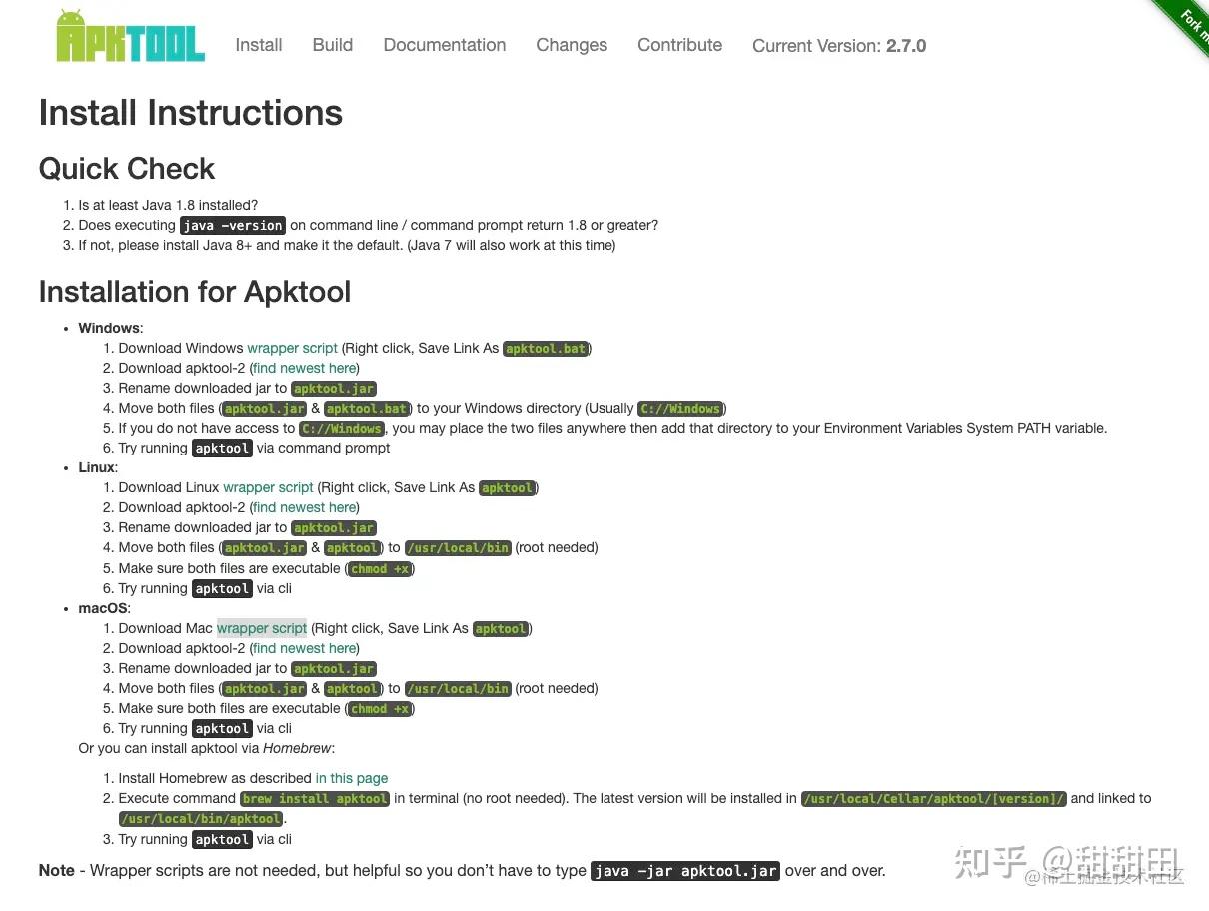Click find newest here under Windows
This screenshot has width=1209, height=911.
coord(305,368)
